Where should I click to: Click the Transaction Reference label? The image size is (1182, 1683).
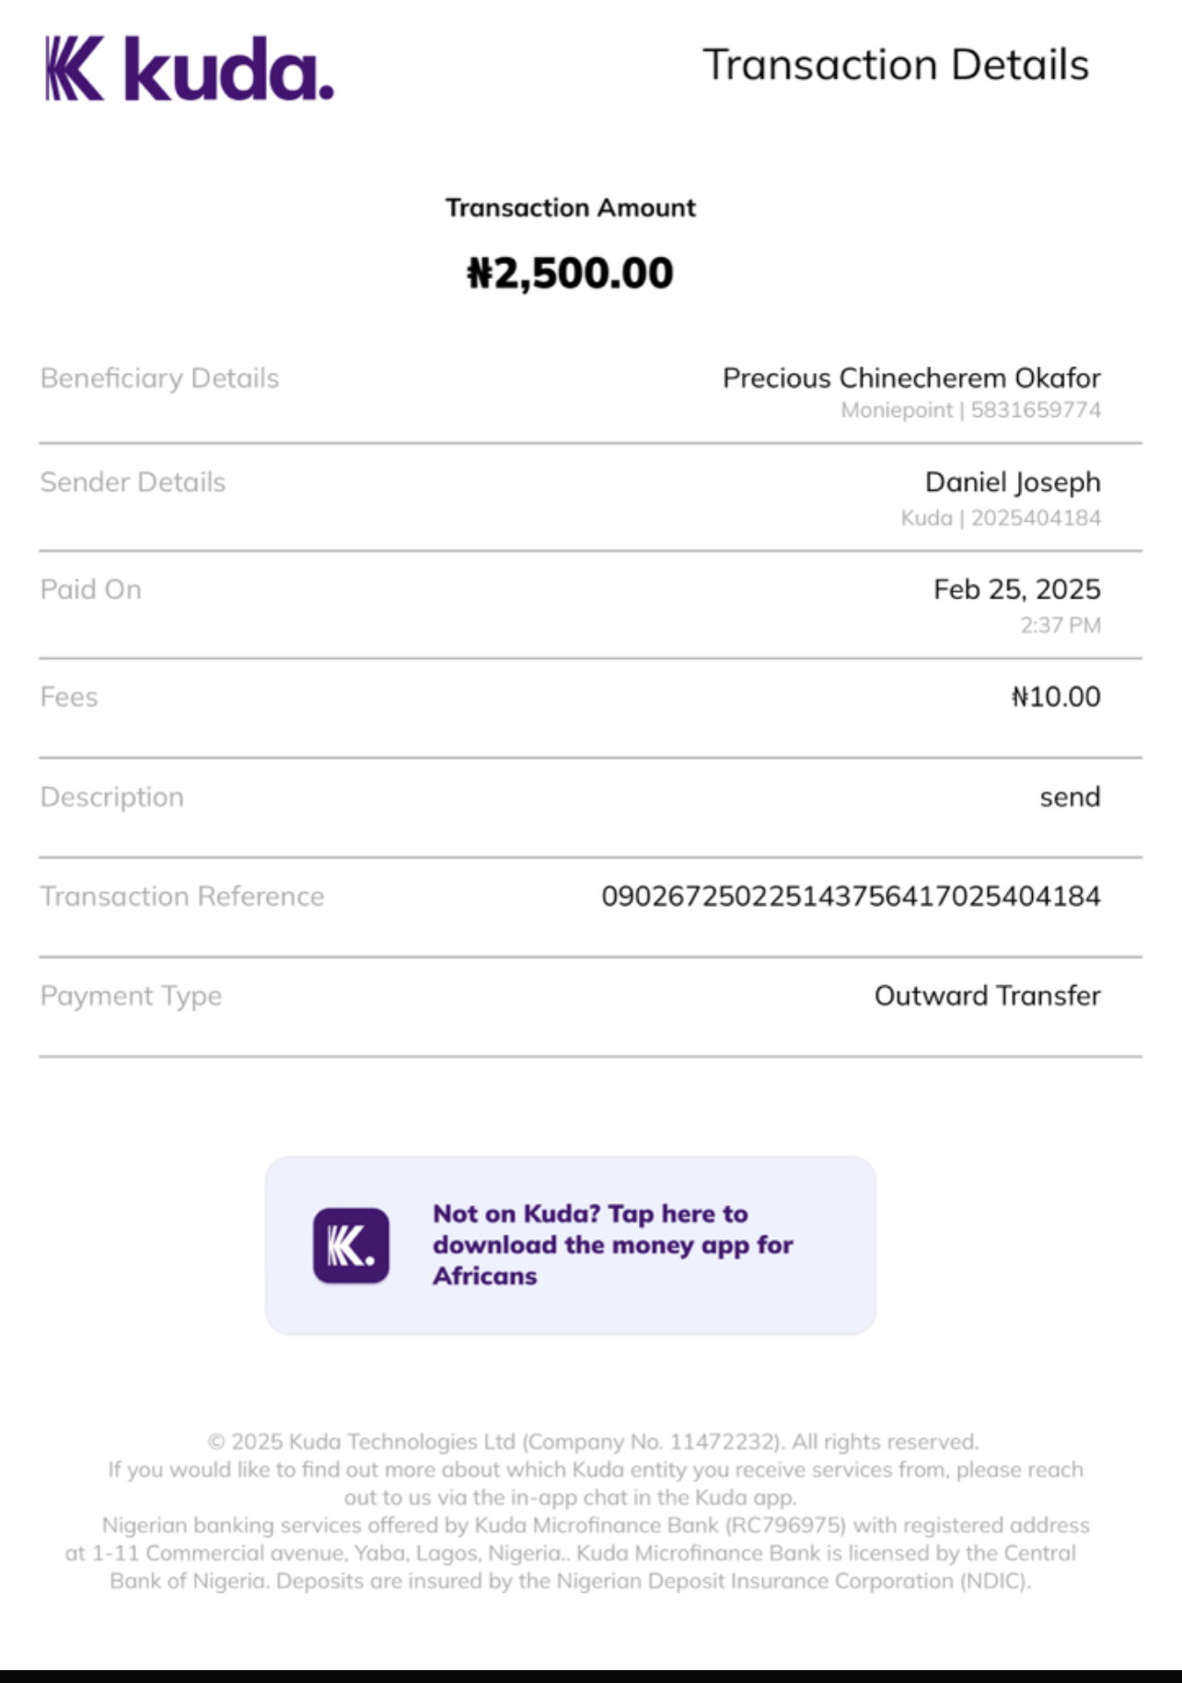(x=182, y=897)
